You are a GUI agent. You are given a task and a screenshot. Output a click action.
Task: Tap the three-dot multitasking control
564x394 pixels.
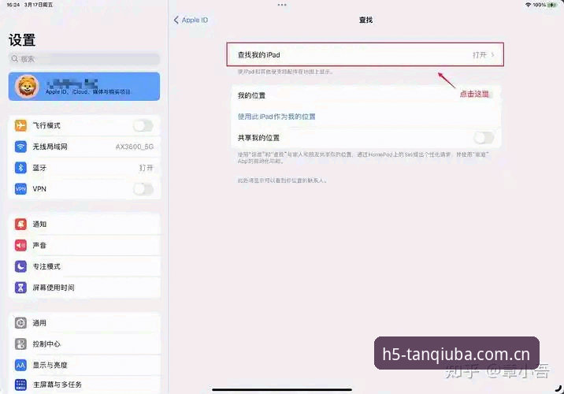282,5
